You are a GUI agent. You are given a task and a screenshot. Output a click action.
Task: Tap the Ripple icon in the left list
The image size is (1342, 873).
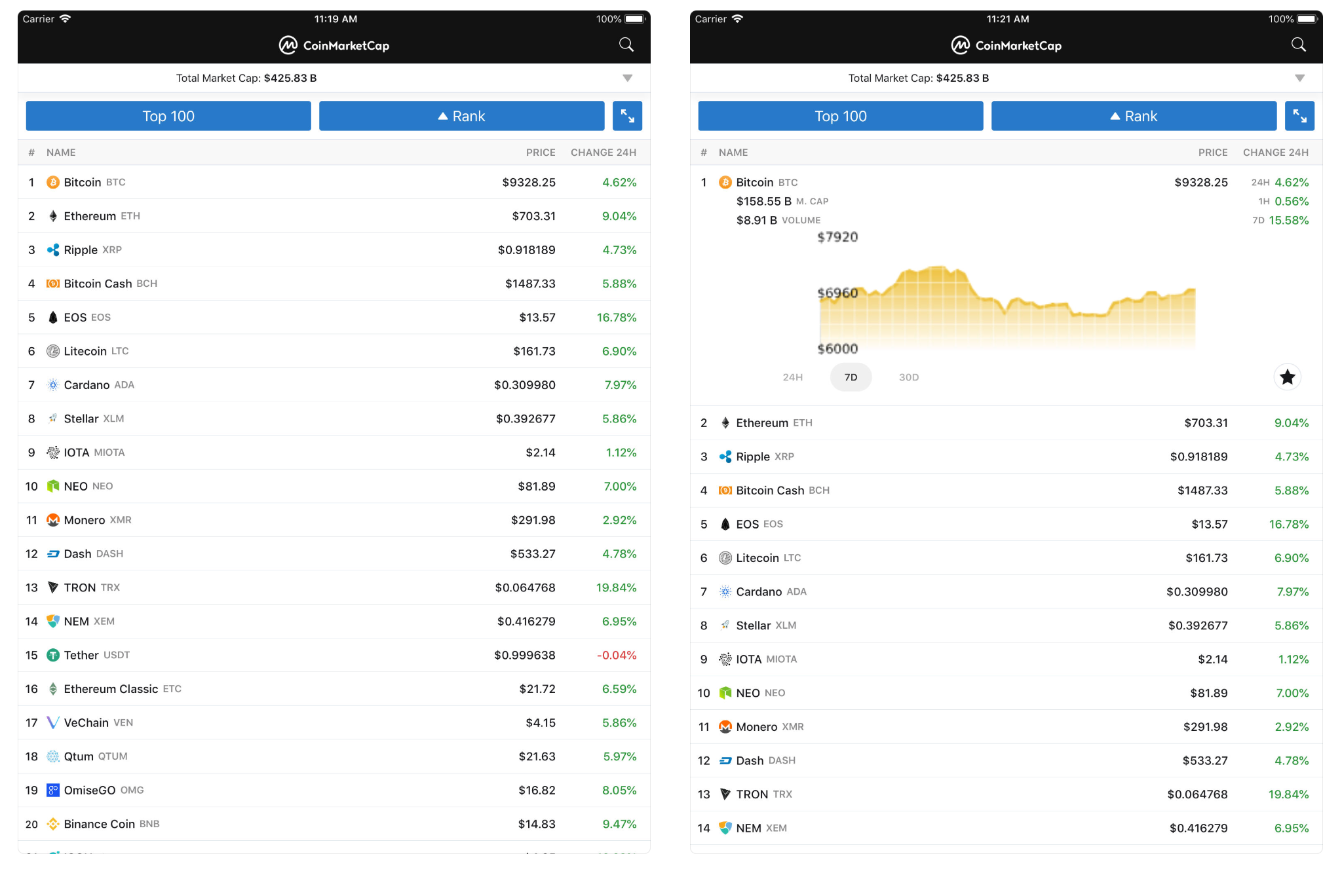click(x=53, y=250)
